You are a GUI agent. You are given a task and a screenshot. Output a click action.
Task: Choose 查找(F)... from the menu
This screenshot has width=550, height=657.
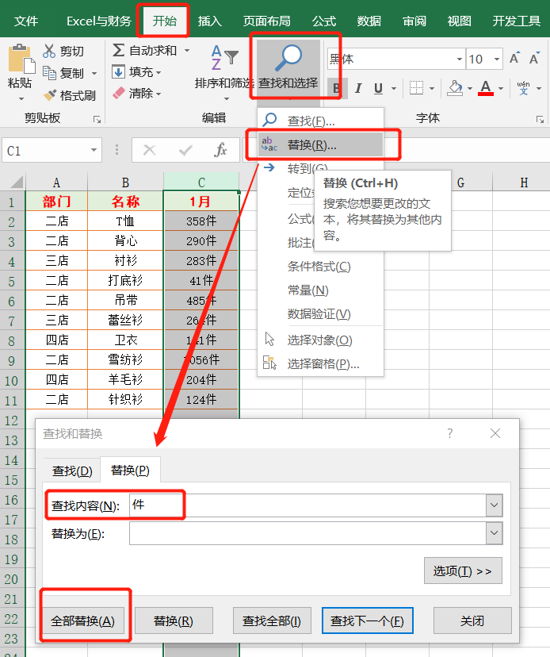click(x=320, y=121)
